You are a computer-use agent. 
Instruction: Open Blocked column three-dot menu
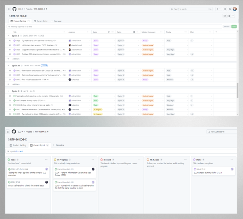139,159
